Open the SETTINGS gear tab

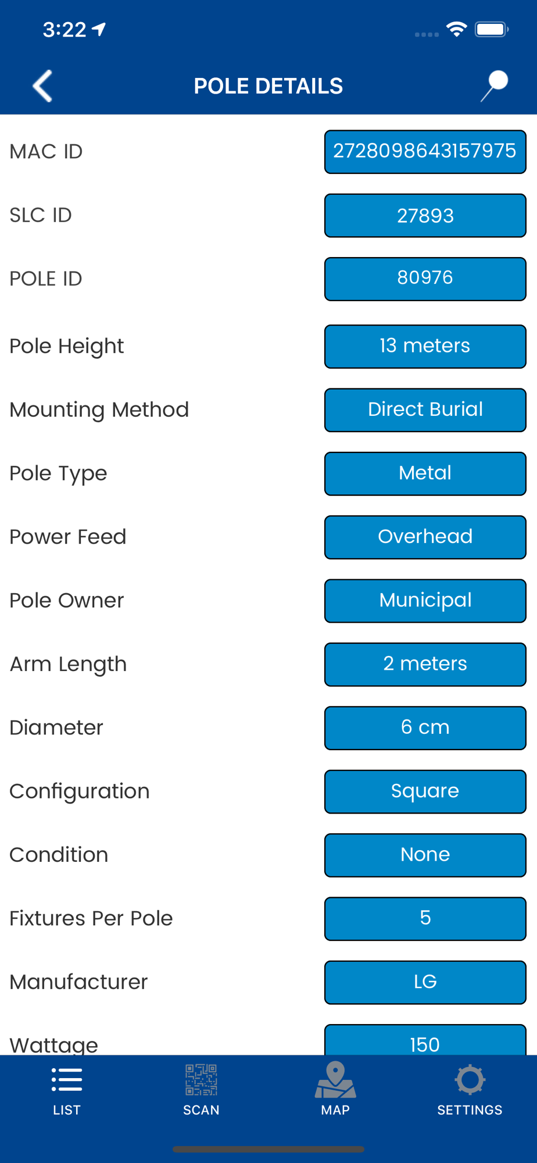(x=470, y=1091)
